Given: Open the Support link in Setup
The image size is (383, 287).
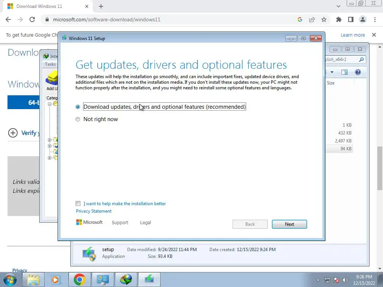Looking at the screenshot, I should [x=120, y=223].
